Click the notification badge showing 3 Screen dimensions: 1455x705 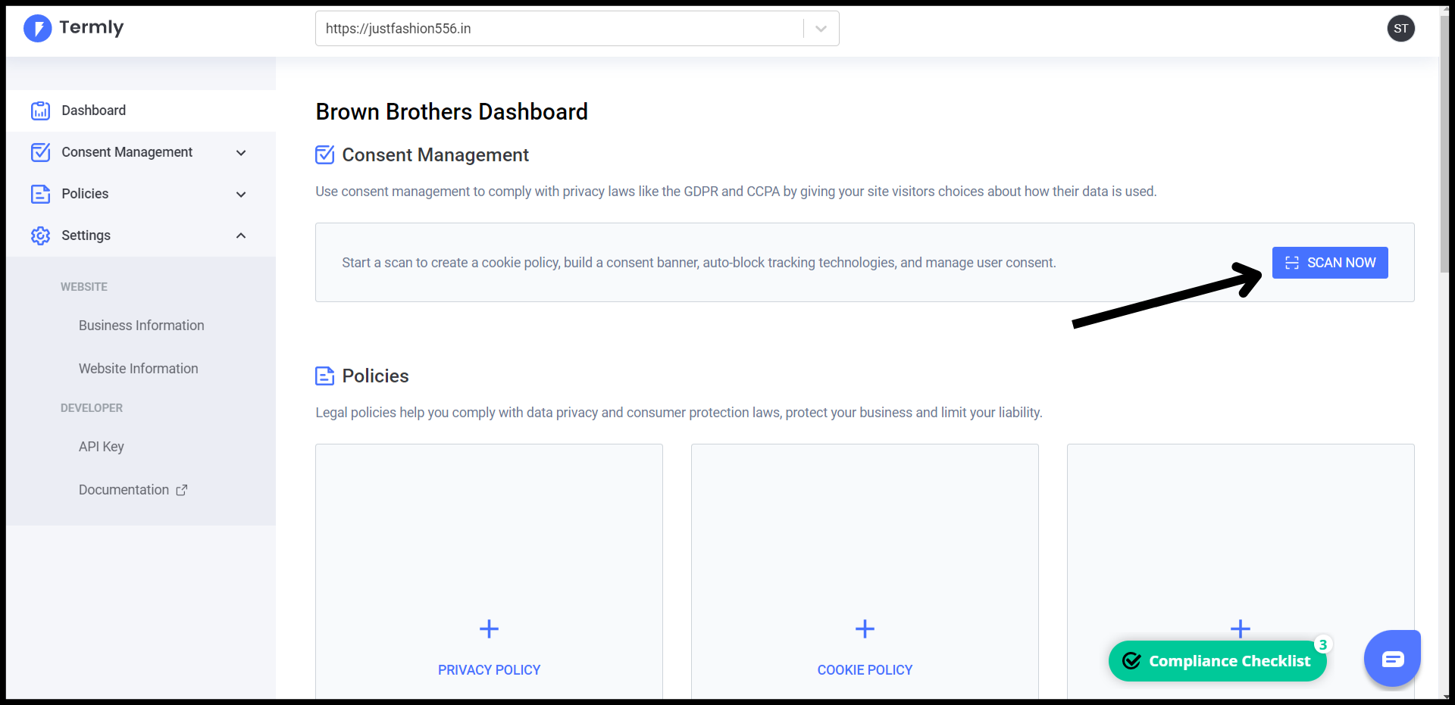[x=1322, y=644]
